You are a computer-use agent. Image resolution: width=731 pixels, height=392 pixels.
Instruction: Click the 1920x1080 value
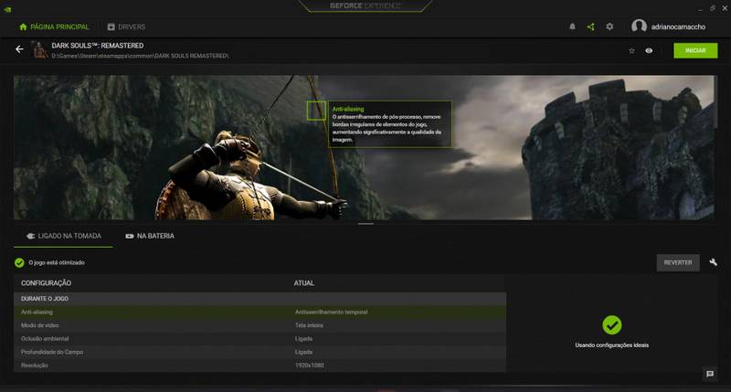310,366
